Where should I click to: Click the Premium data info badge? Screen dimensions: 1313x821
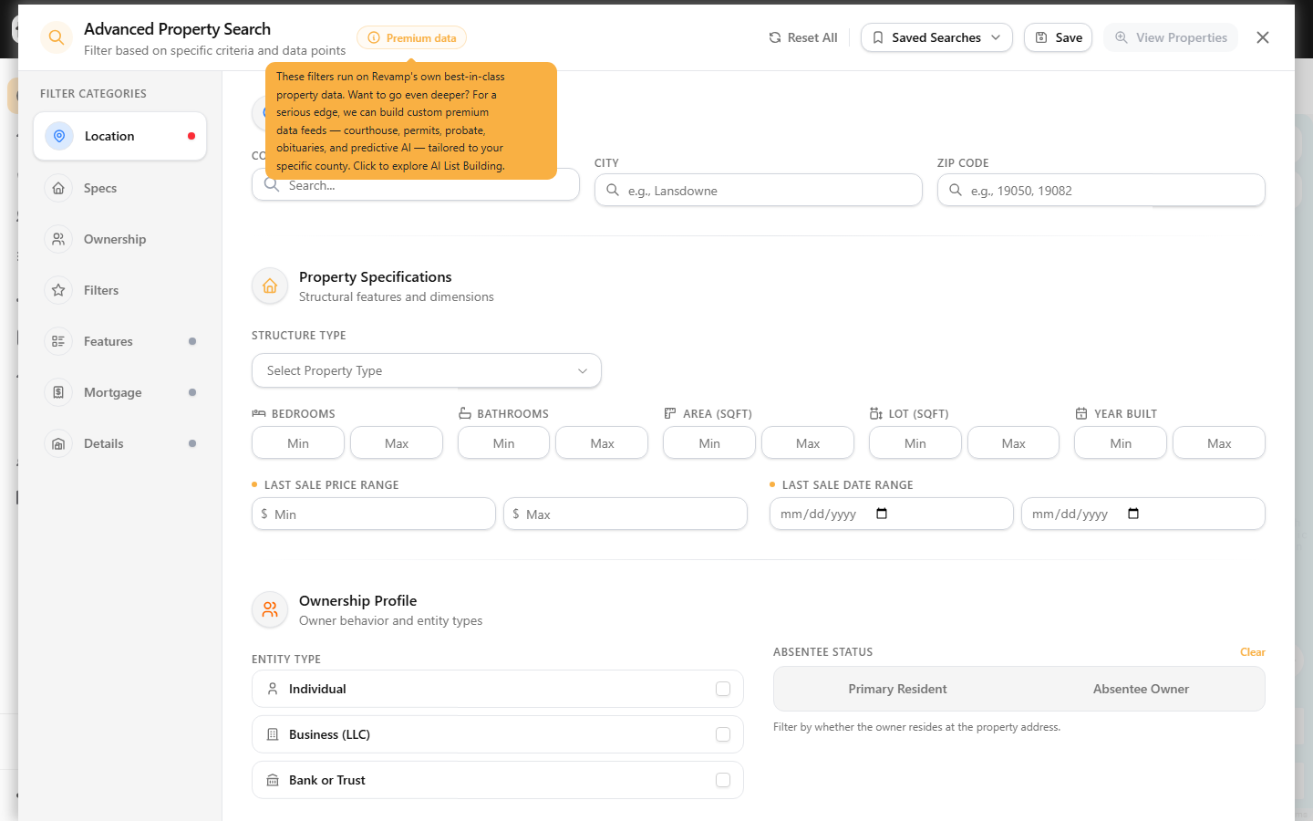tap(411, 37)
